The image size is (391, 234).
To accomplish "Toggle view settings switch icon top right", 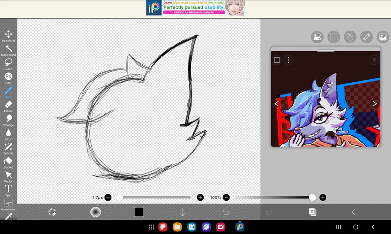I will [317, 37].
